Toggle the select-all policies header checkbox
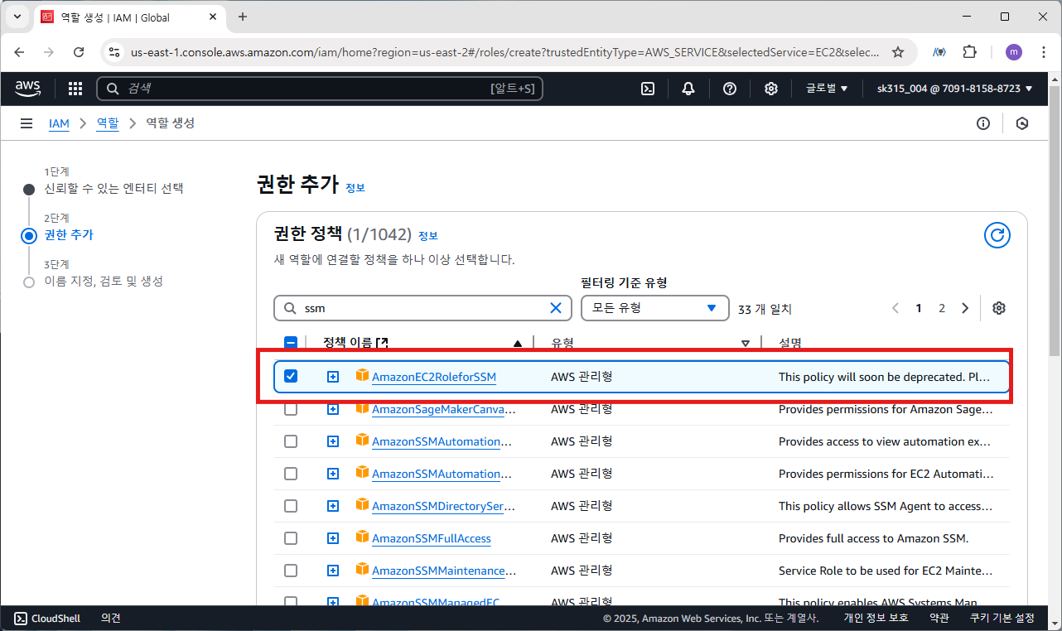This screenshot has height=631, width=1062. pyautogui.click(x=291, y=343)
